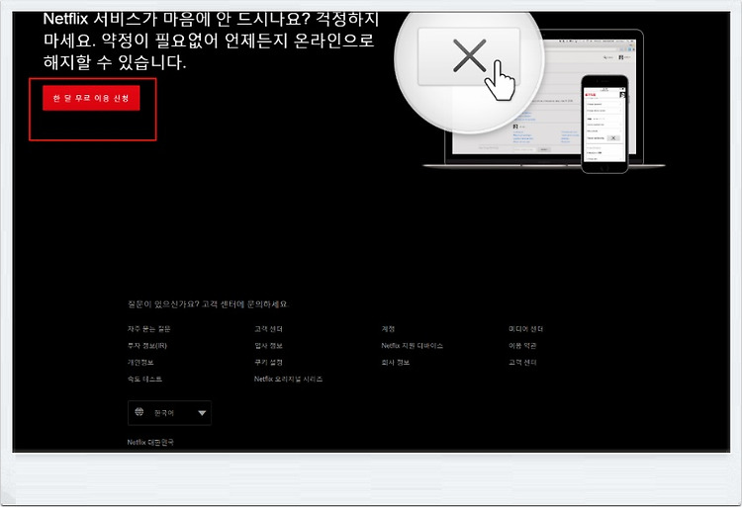Open the 미디어 센터 footer link
Image resolution: width=742 pixels, height=507 pixels.
click(x=525, y=329)
